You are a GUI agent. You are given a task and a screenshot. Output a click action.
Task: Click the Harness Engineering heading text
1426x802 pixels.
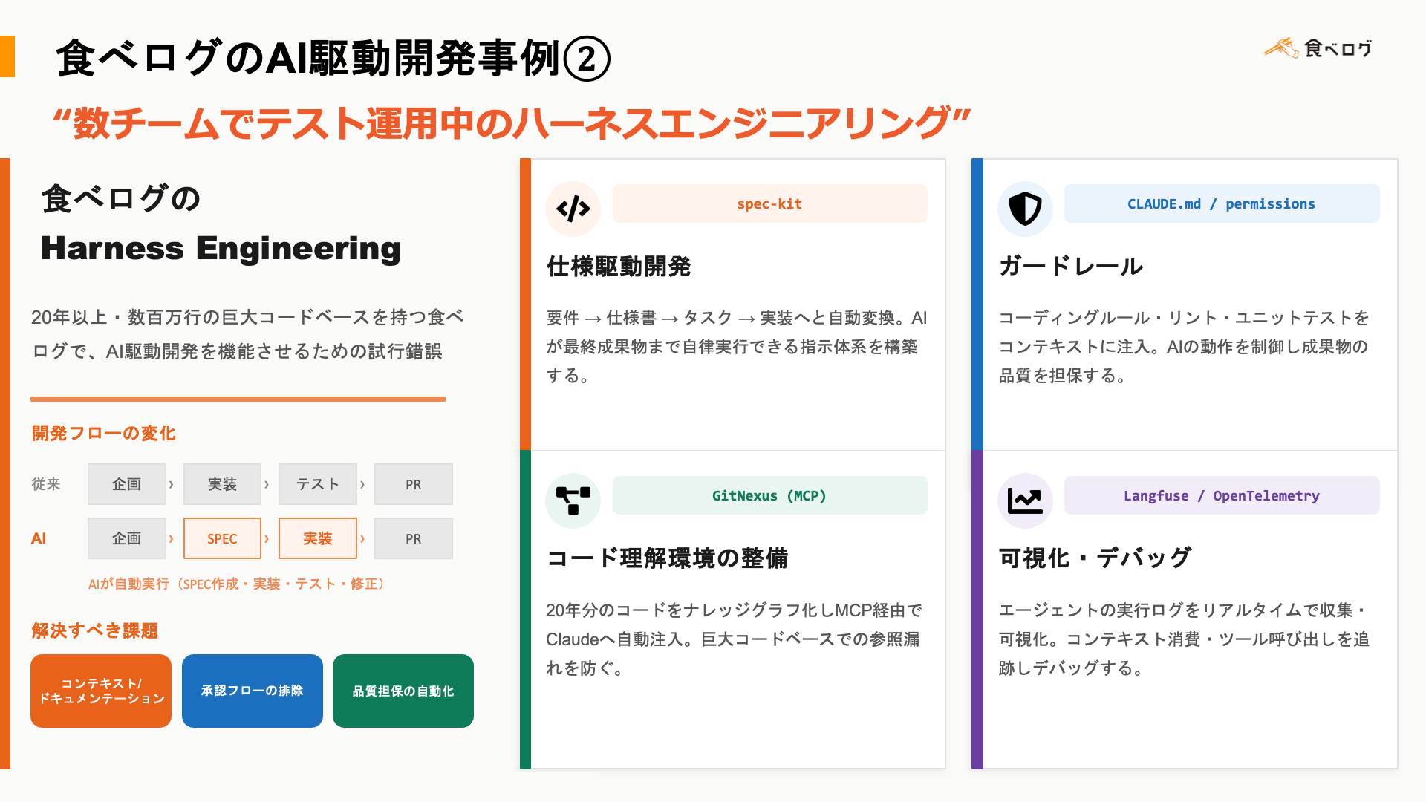coord(221,248)
